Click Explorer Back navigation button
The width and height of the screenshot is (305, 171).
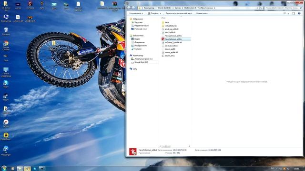(129, 8)
